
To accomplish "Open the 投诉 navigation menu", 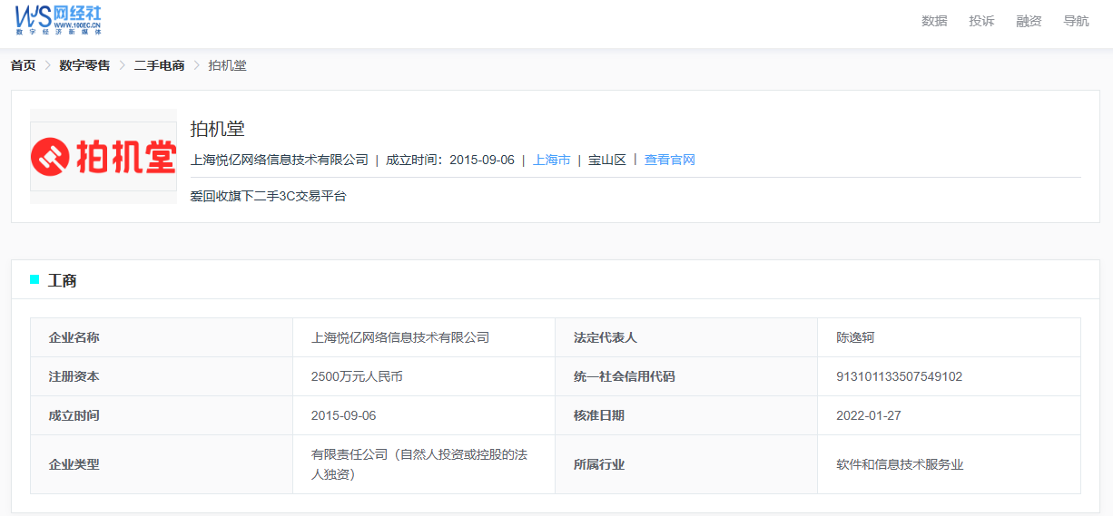I will coord(981,21).
